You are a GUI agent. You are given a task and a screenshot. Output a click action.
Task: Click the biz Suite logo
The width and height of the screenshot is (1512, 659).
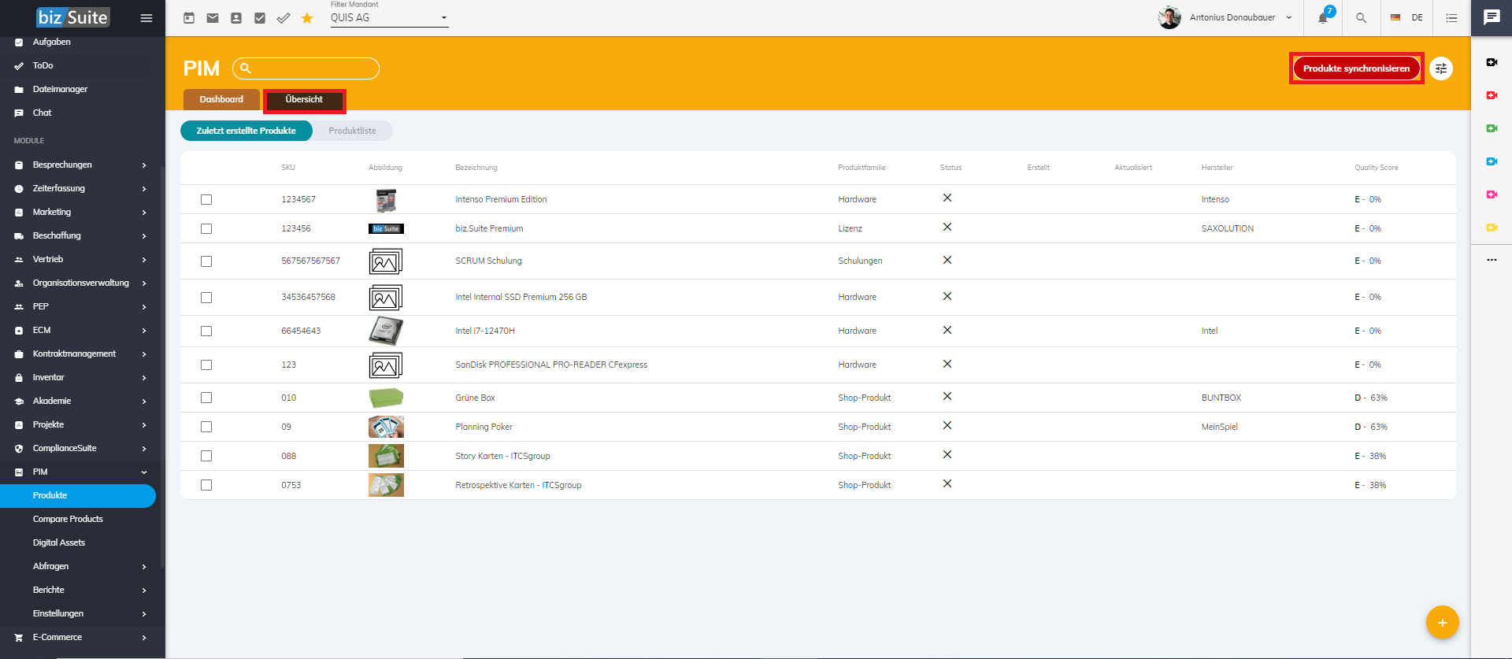coord(72,17)
